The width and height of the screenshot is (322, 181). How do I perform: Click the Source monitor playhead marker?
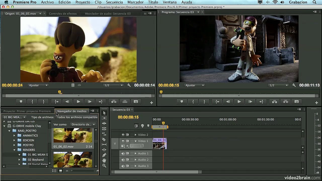click(60, 92)
